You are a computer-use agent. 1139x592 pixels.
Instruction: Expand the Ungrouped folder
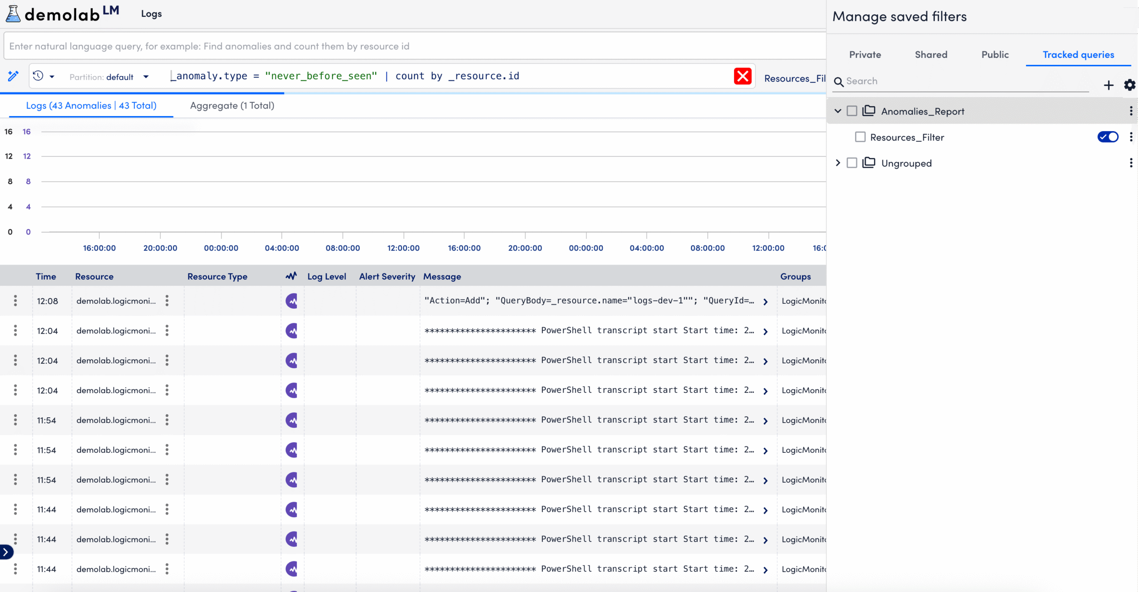point(838,163)
